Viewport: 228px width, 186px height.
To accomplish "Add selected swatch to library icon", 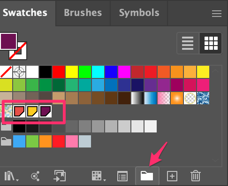I will coord(60,176).
